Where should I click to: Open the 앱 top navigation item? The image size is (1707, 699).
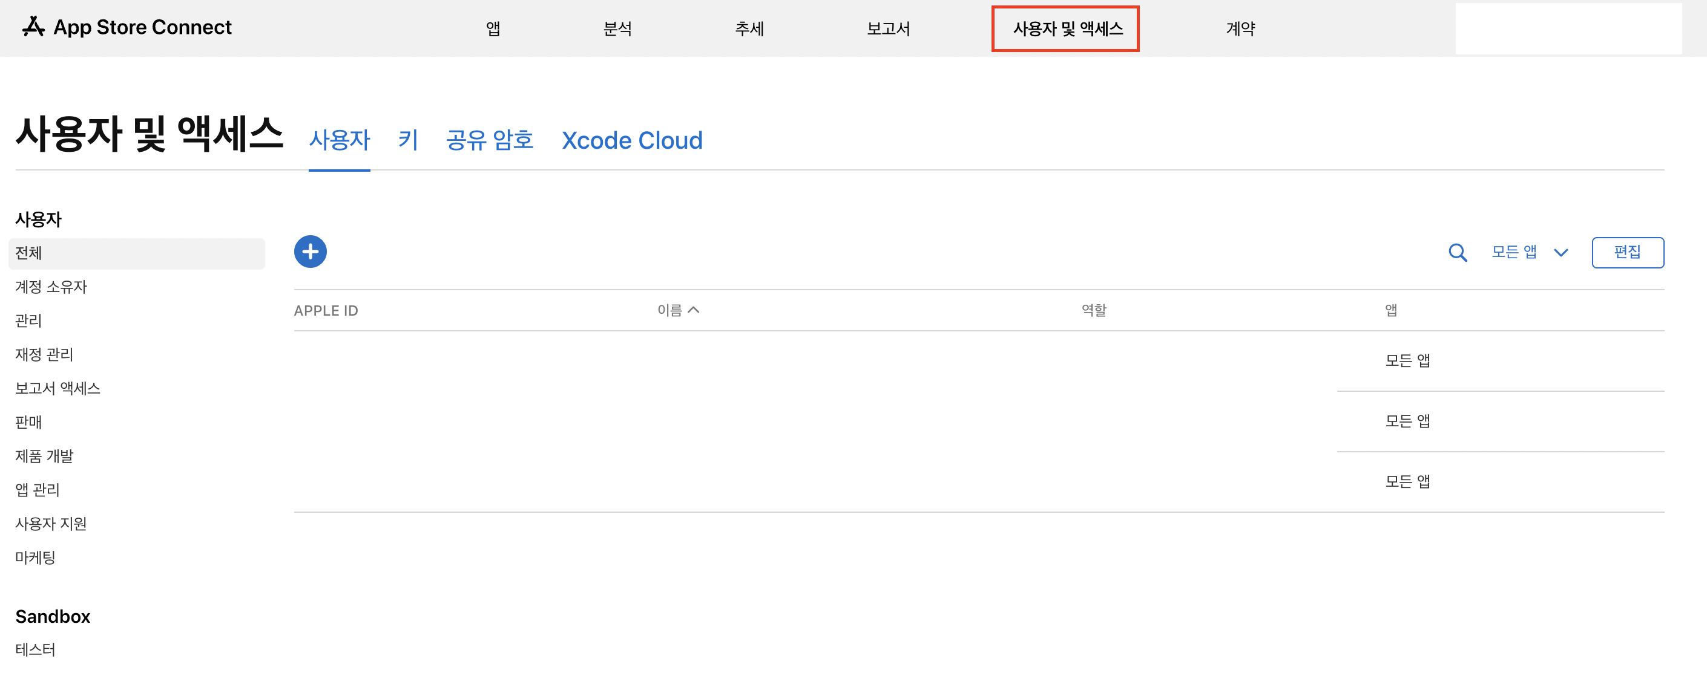pos(492,28)
